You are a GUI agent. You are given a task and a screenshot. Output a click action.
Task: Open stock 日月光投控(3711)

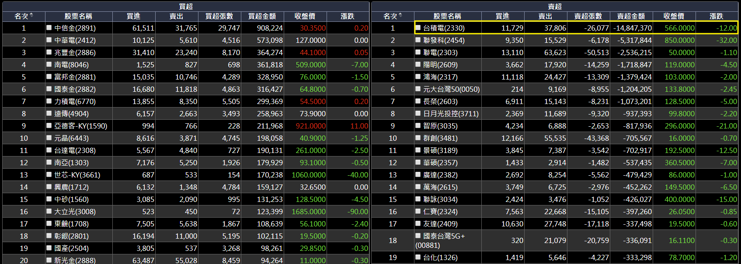coord(451,114)
